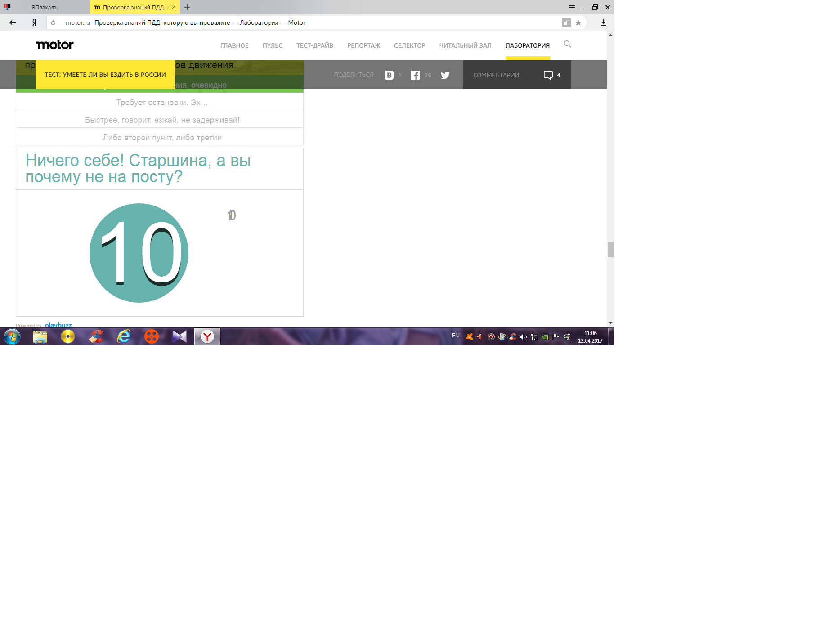Click the address bar page title
Image resolution: width=824 pixels, height=618 pixels.
point(200,22)
